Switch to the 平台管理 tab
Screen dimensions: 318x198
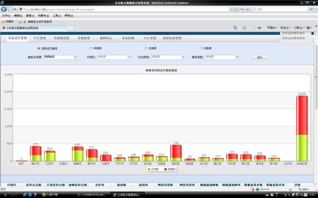pos(39,38)
